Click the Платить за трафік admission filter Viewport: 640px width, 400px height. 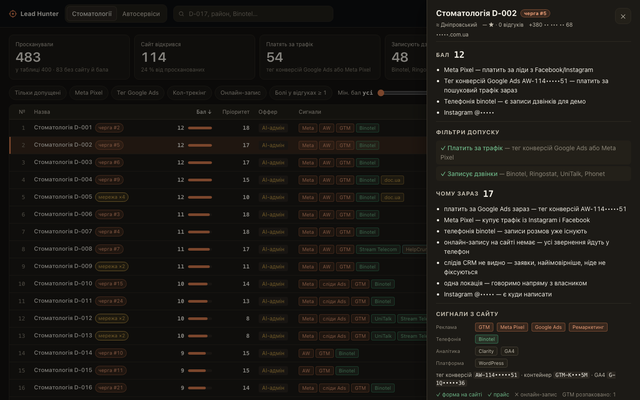pyautogui.click(x=533, y=152)
